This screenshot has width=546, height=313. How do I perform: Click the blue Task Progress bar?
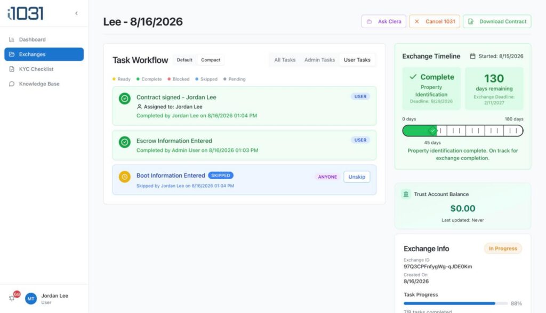(455, 303)
